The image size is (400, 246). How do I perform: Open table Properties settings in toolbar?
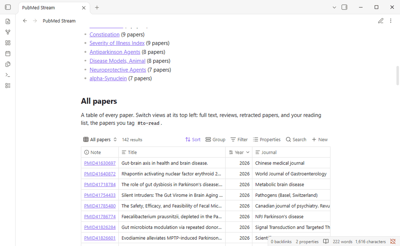[267, 140]
